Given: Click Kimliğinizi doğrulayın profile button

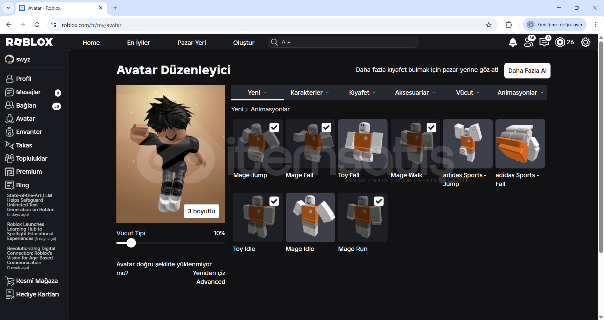Looking at the screenshot, I should click(555, 25).
